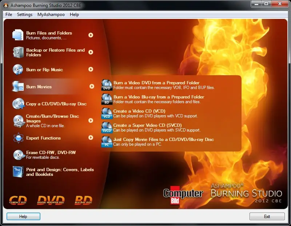Click the Backup or Restore safe icon
Viewport: 291px width, 226px height.
coord(18,52)
